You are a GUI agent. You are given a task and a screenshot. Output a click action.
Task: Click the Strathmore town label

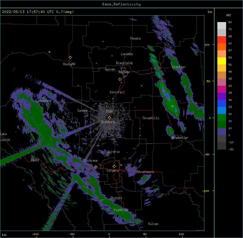click(x=145, y=172)
